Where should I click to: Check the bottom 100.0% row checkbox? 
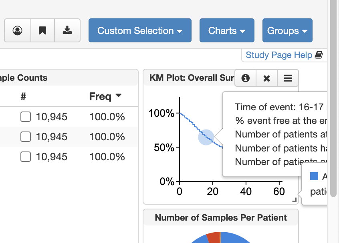pyautogui.click(x=25, y=157)
